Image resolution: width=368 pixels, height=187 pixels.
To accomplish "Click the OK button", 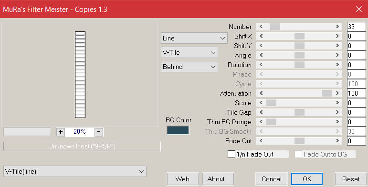I will (307, 179).
